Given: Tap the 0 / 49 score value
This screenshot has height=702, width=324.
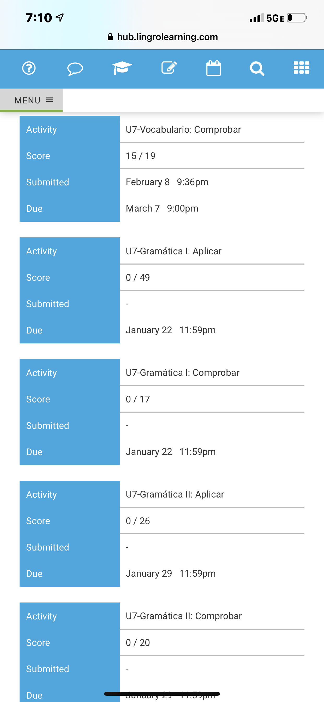Looking at the screenshot, I should click(138, 277).
